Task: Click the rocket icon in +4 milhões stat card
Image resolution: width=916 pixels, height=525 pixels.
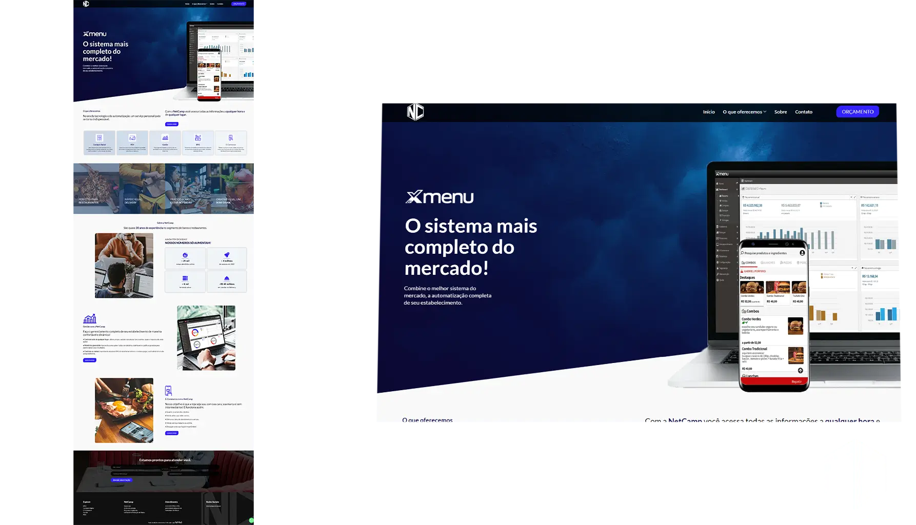Action: (x=227, y=255)
